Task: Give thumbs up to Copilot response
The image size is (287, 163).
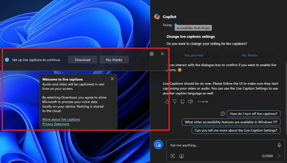Action: [167, 102]
